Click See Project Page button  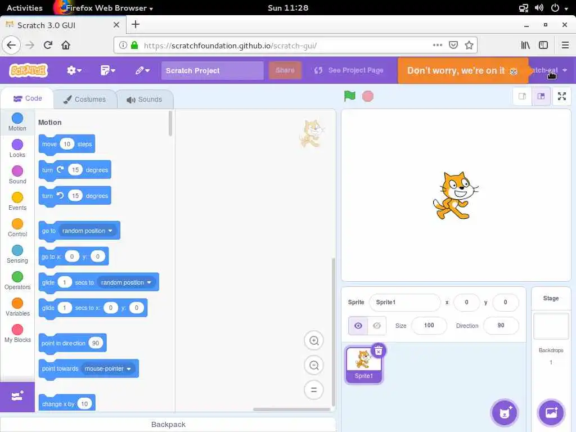click(x=349, y=70)
